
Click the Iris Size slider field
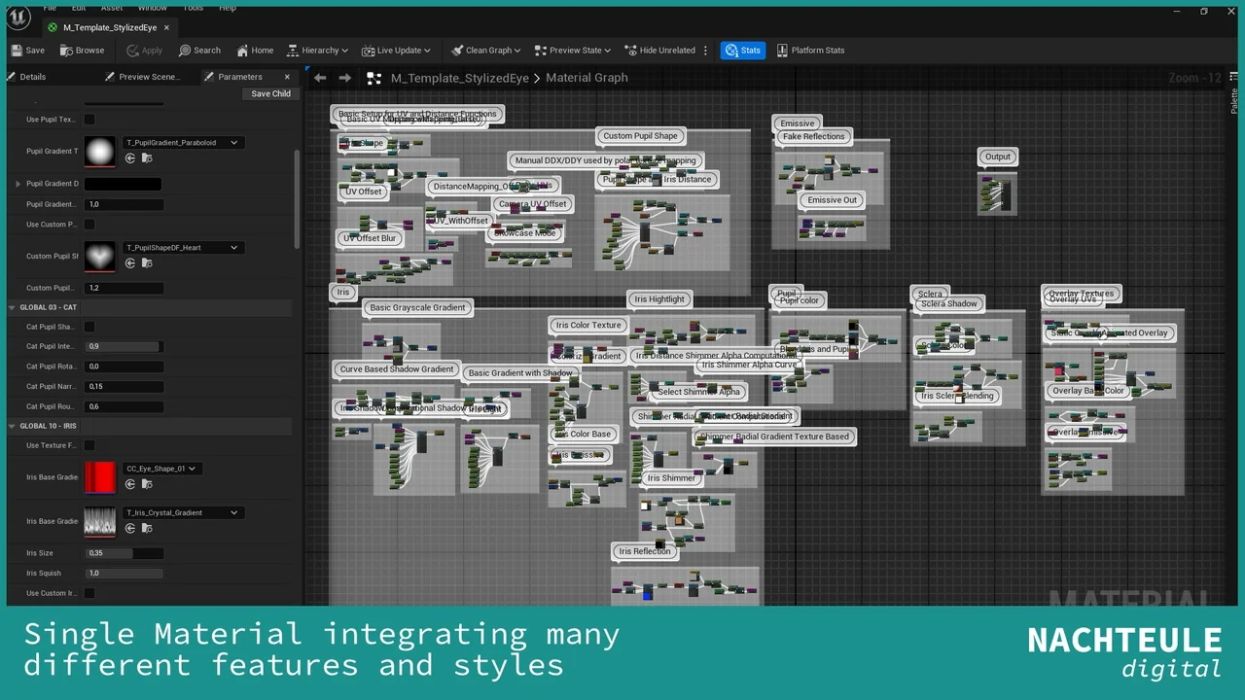pyautogui.click(x=124, y=553)
